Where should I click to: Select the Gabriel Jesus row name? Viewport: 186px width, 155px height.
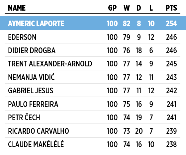pos(31,91)
